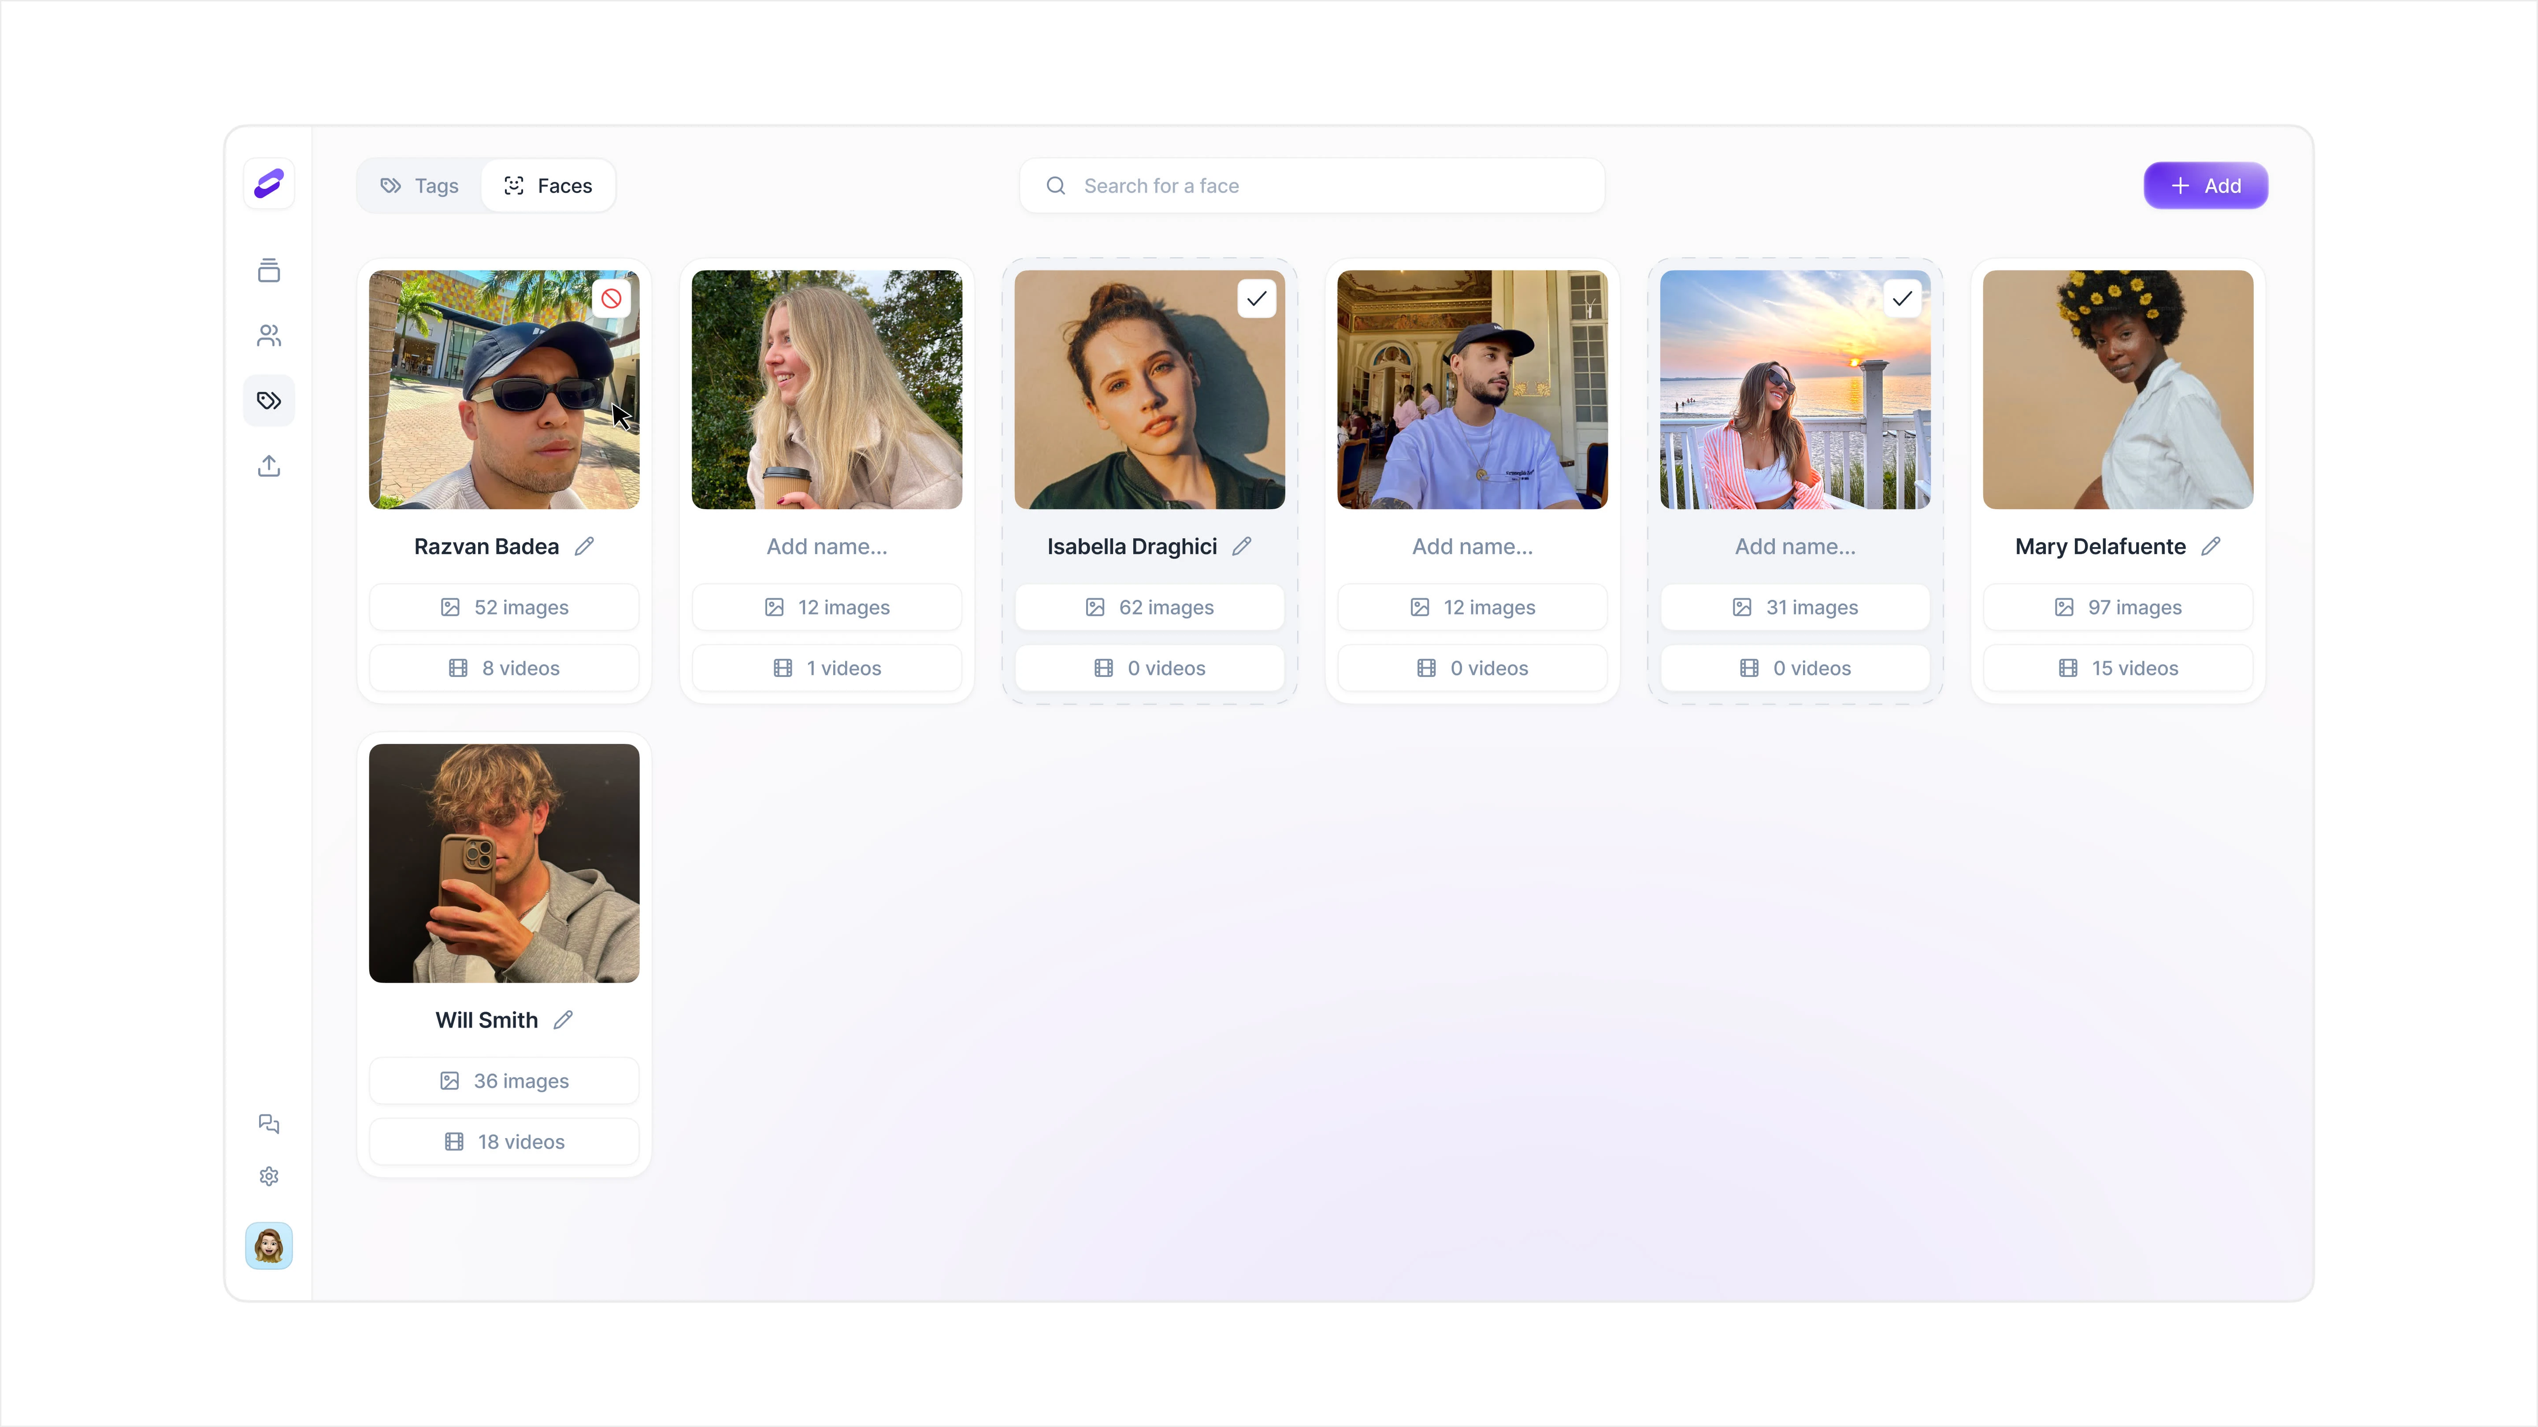
Task: Open the people icon in sidebar
Action: pyautogui.click(x=269, y=336)
